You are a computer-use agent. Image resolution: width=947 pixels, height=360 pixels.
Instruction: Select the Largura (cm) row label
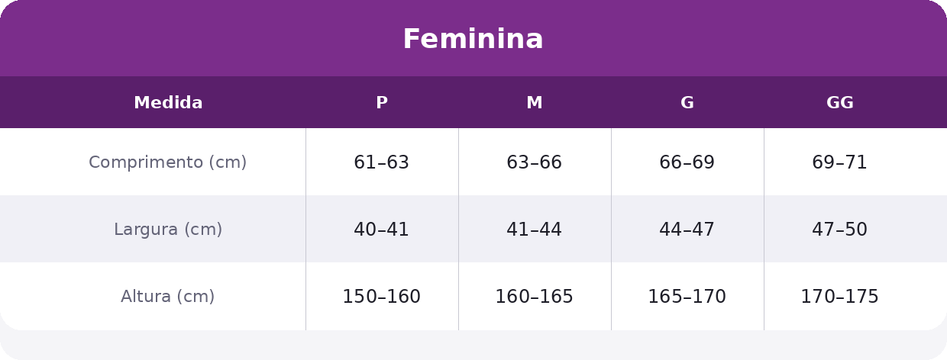(x=168, y=230)
